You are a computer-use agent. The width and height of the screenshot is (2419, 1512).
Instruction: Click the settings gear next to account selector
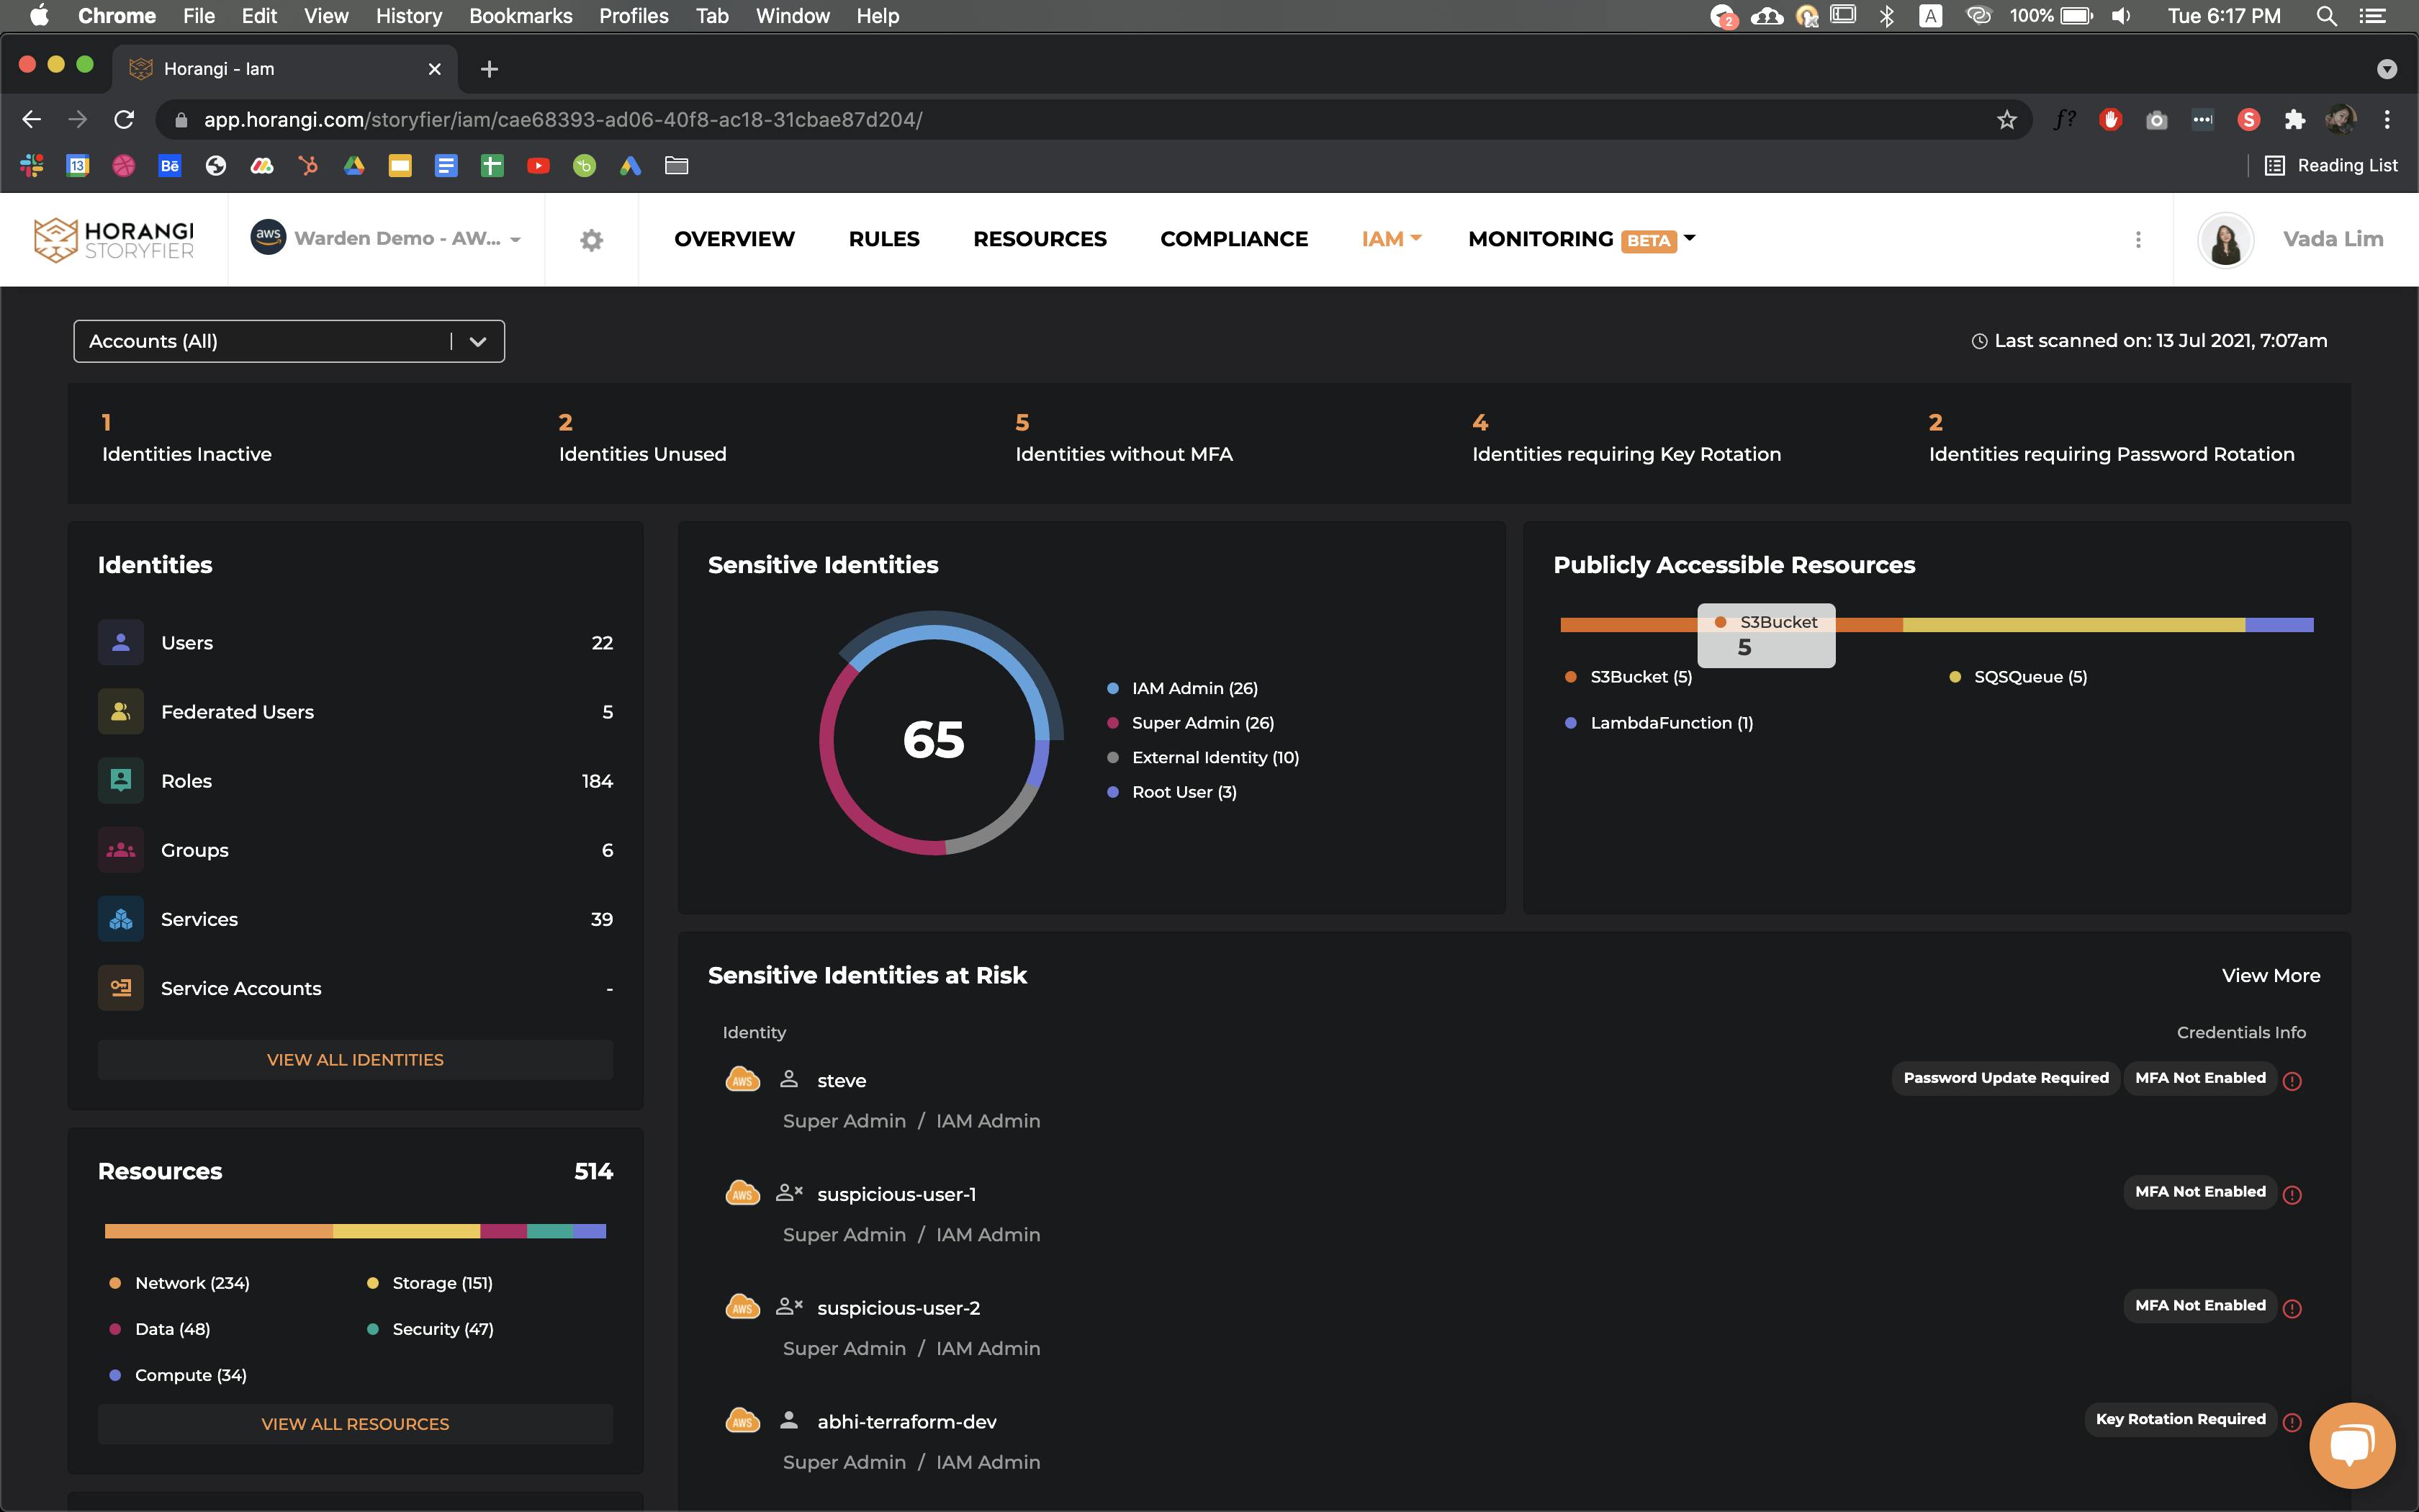pos(591,240)
